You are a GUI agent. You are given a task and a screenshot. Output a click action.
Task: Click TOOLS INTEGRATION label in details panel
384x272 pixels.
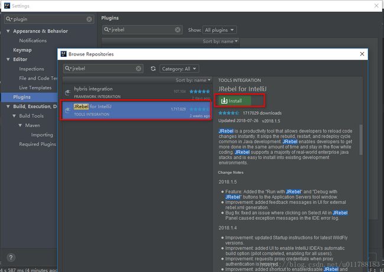239,80
